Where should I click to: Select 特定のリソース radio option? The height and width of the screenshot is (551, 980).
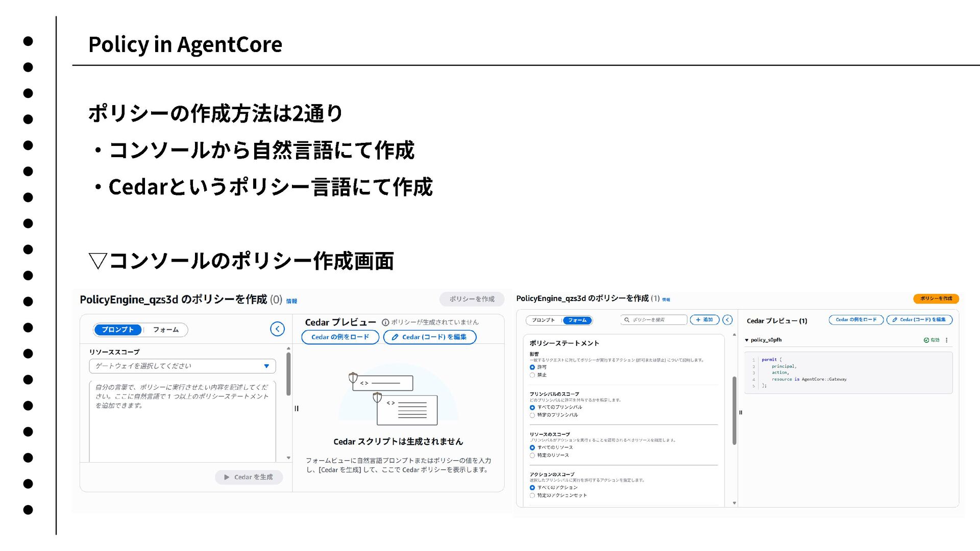click(x=532, y=456)
